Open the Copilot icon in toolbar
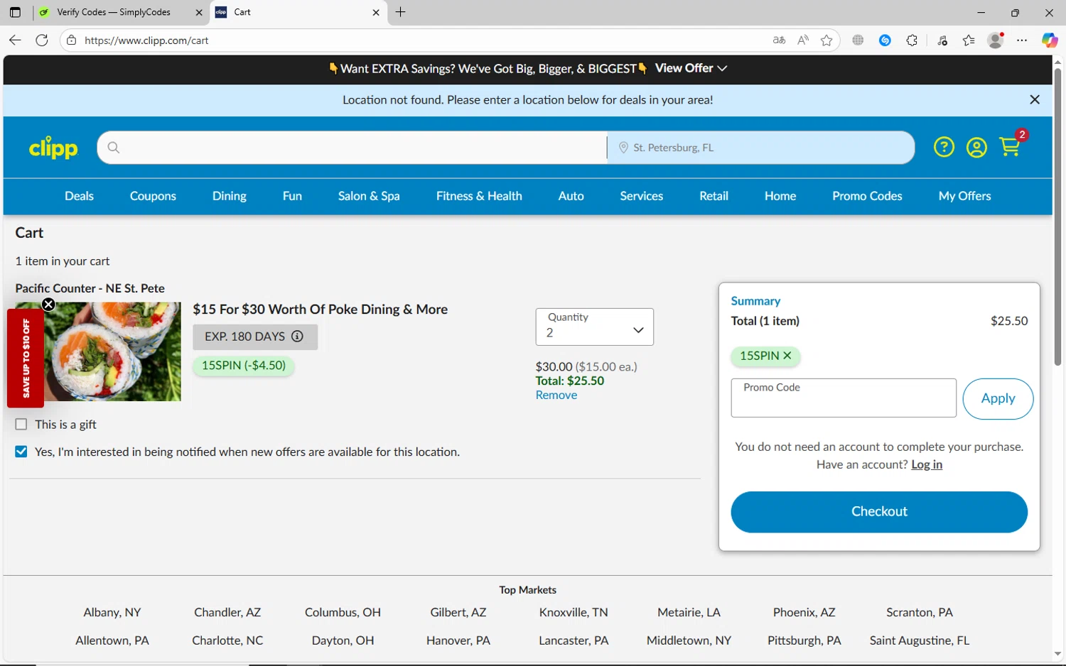This screenshot has height=666, width=1066. tap(1050, 40)
